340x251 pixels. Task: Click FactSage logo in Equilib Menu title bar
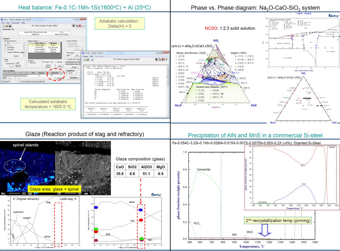point(2,20)
